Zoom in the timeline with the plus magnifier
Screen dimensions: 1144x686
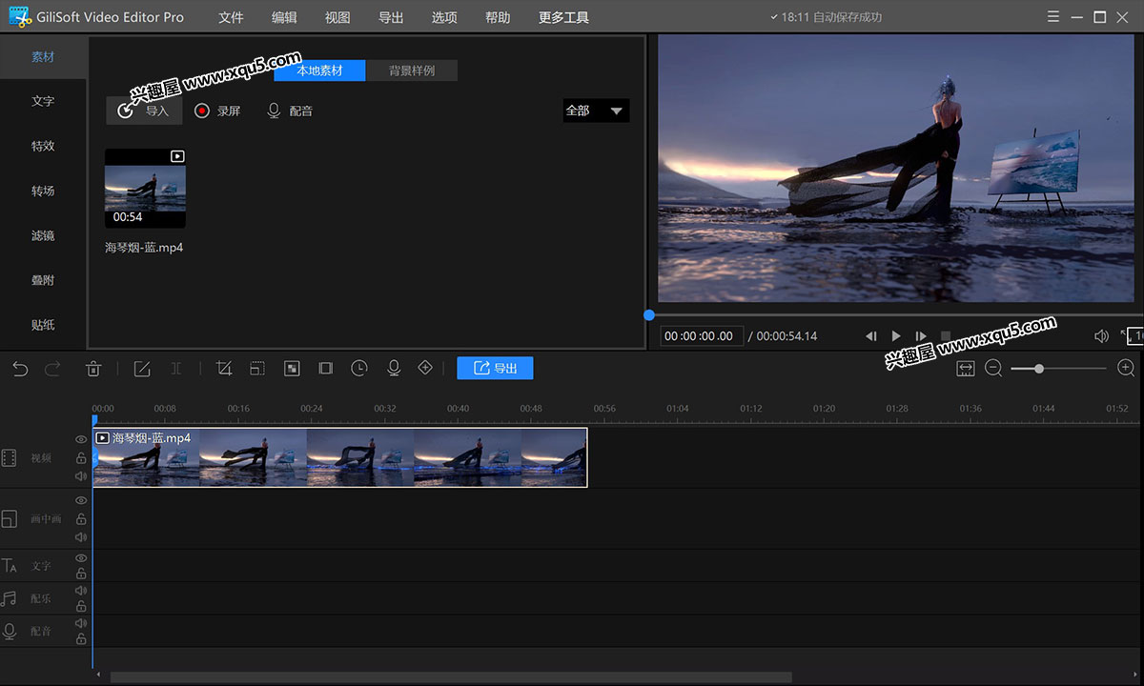pyautogui.click(x=1126, y=369)
